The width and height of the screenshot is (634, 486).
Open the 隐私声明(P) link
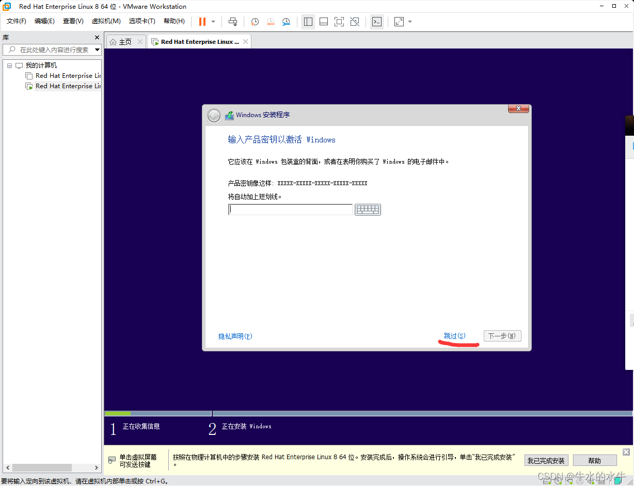(x=235, y=336)
